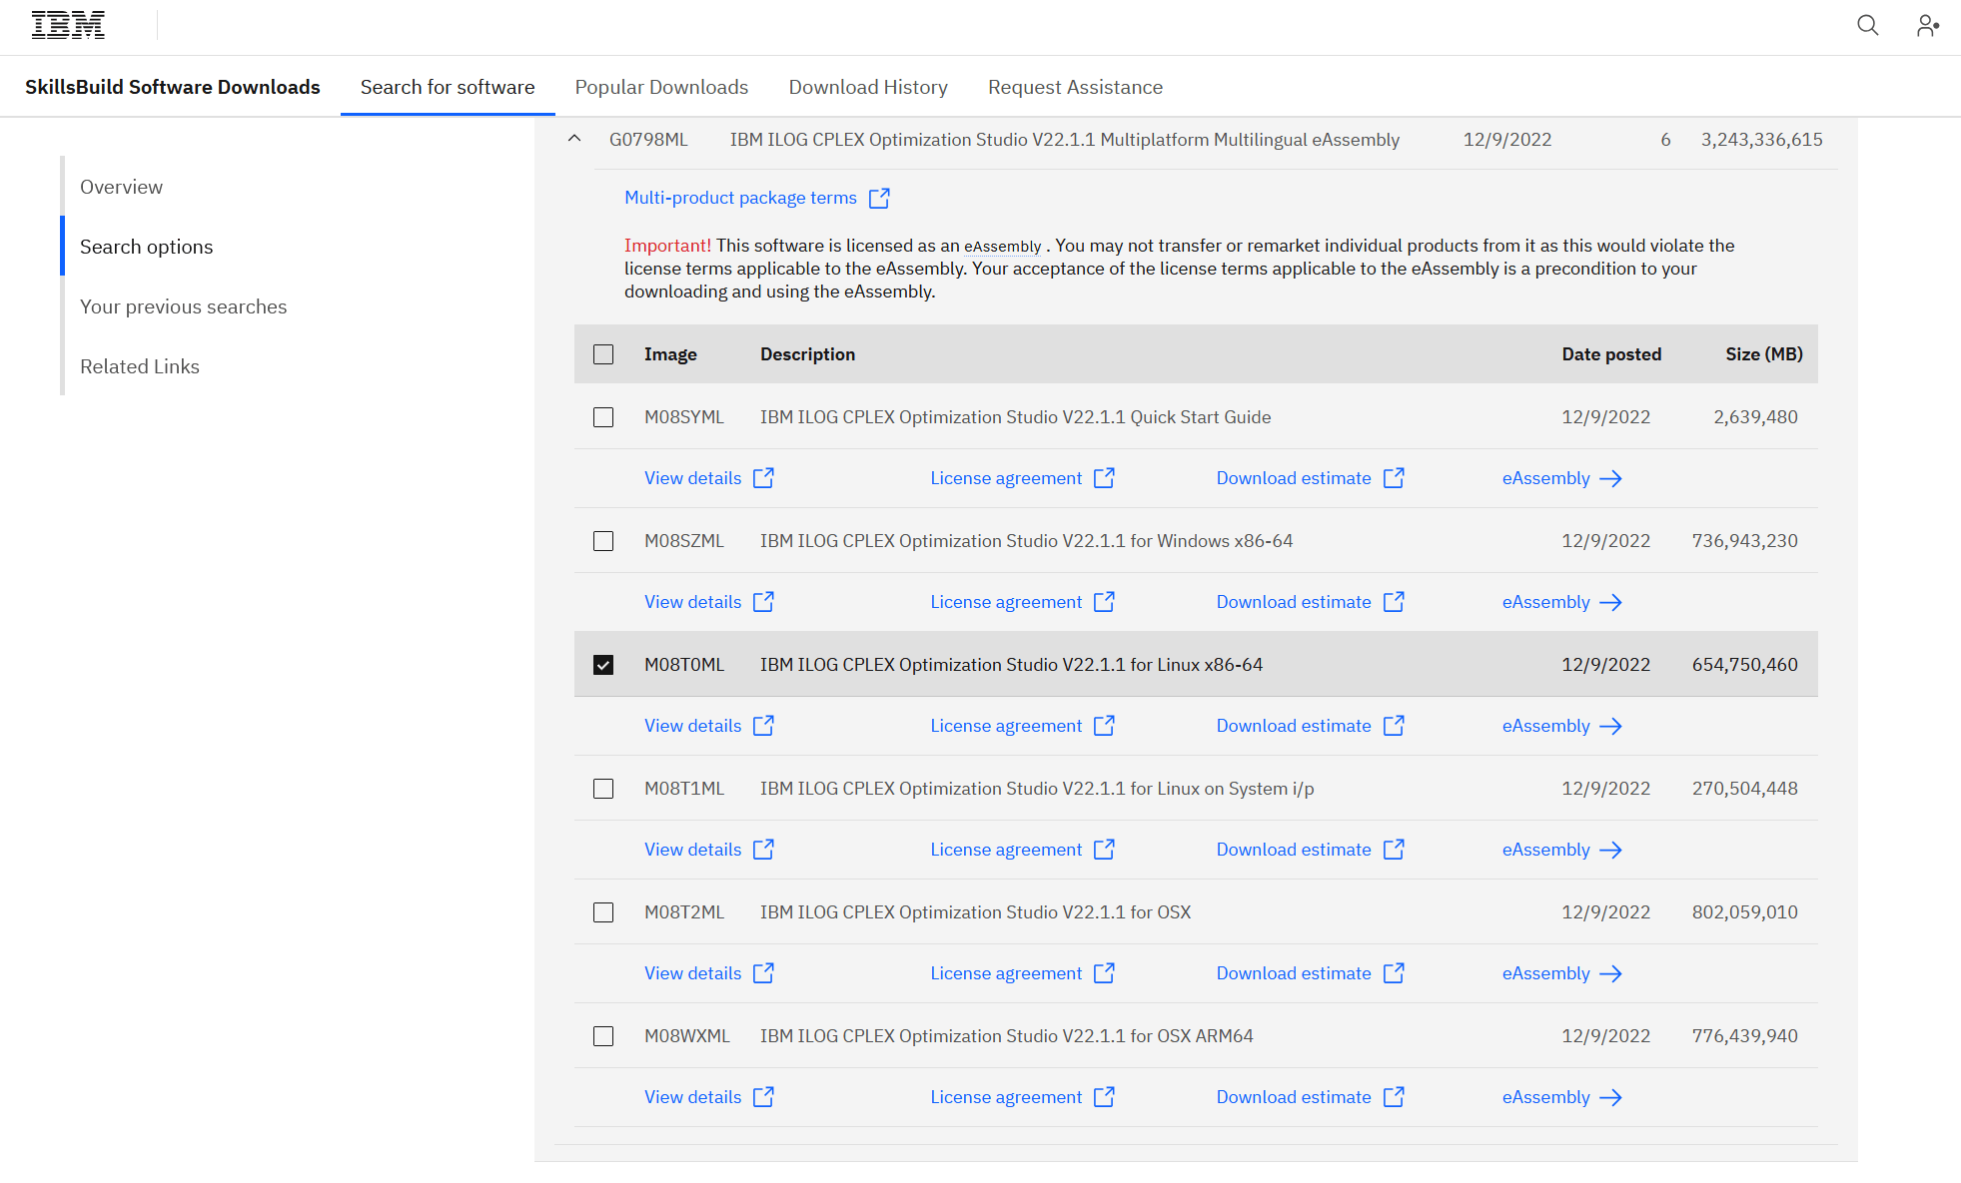Click the Date posted column header

[1611, 354]
